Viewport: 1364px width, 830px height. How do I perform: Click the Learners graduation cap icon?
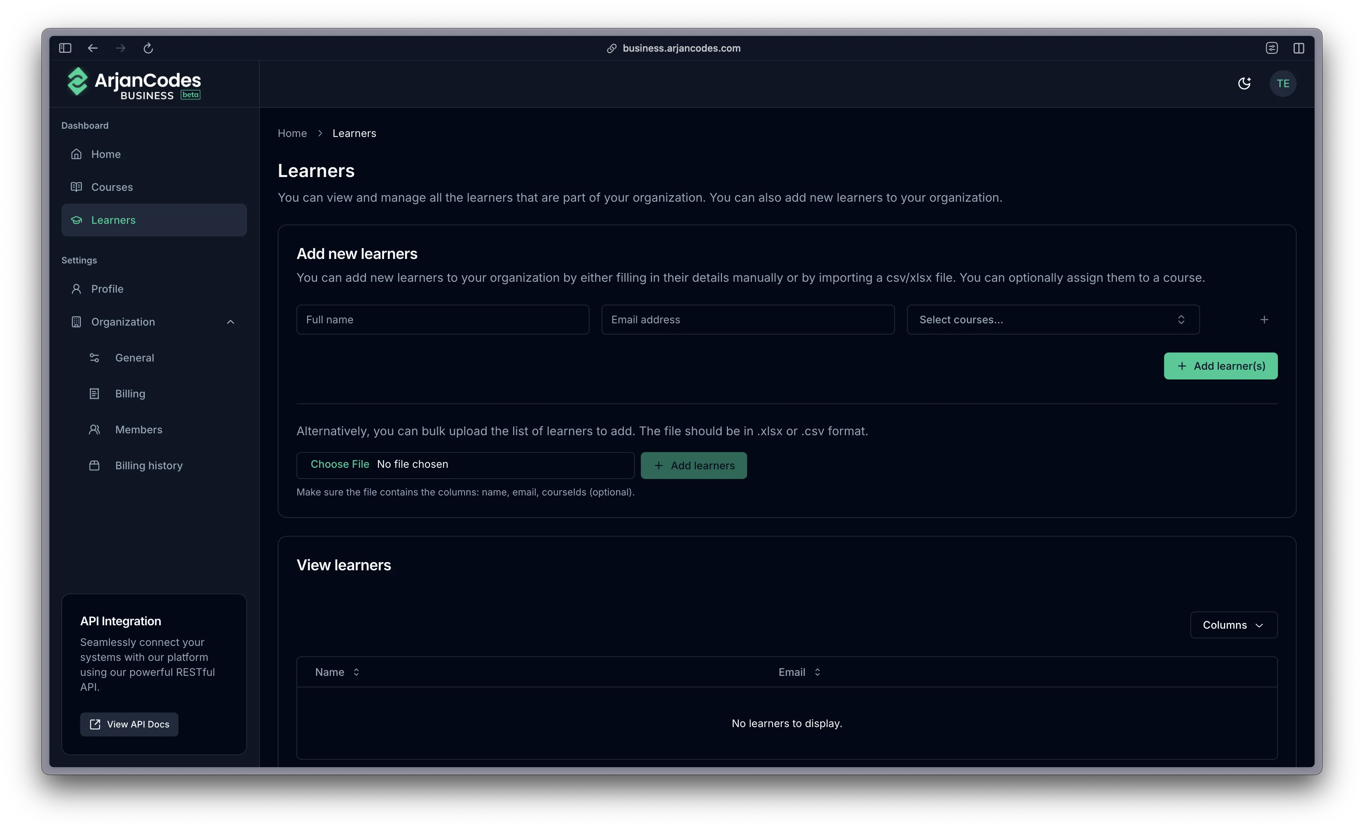[76, 220]
